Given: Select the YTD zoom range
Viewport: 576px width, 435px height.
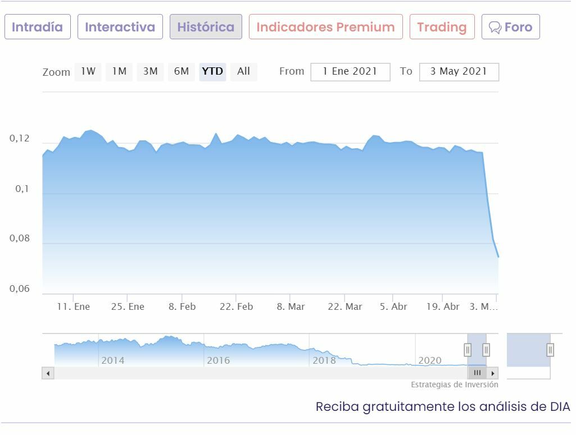Looking at the screenshot, I should (x=212, y=71).
